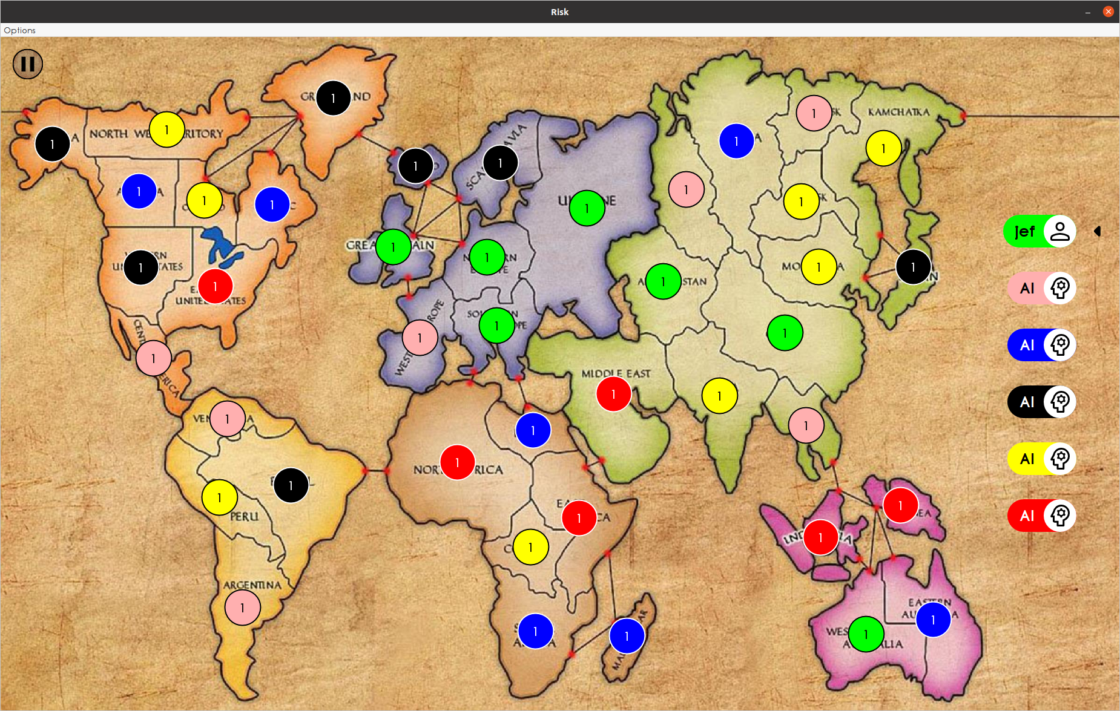
Task: Minimize the Risk window
Action: (x=1088, y=11)
